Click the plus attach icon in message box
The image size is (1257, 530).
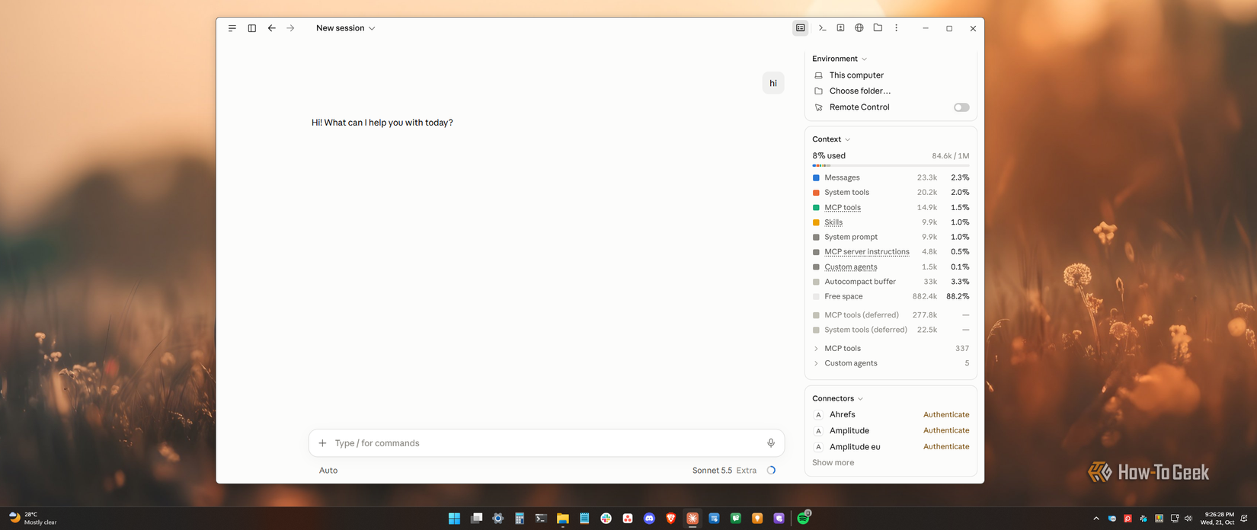pos(322,443)
